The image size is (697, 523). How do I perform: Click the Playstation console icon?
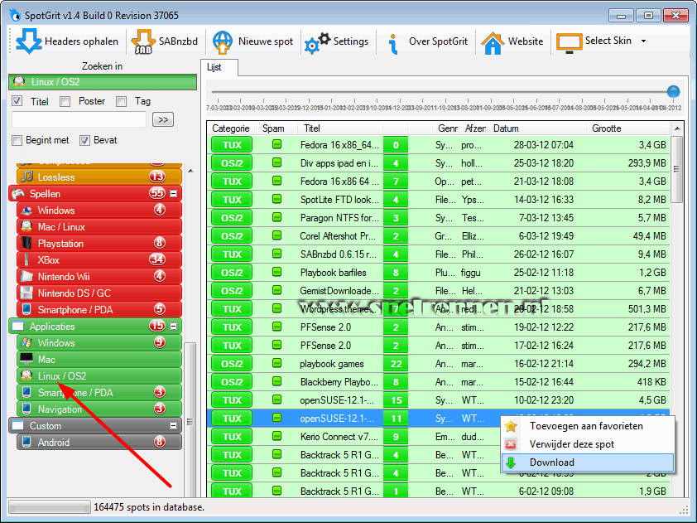tap(26, 243)
